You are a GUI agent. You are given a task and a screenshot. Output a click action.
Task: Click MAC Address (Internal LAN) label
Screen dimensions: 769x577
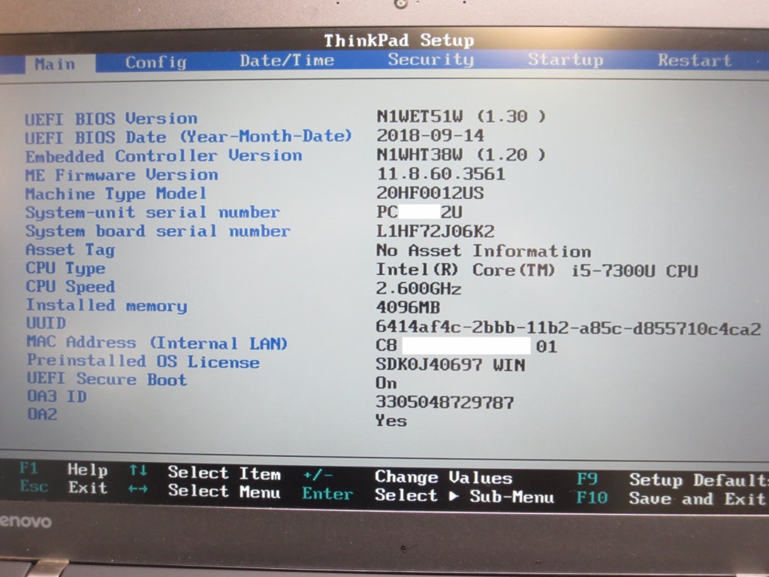tap(157, 343)
